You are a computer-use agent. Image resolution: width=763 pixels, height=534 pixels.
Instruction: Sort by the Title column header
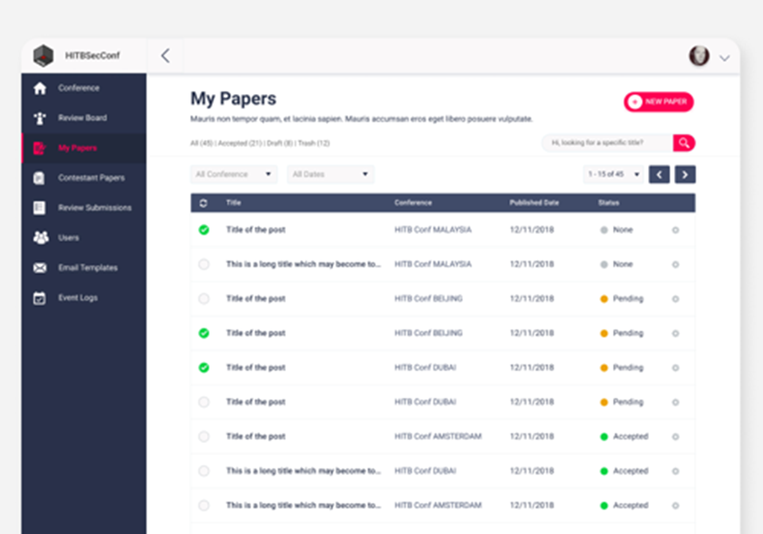click(233, 203)
